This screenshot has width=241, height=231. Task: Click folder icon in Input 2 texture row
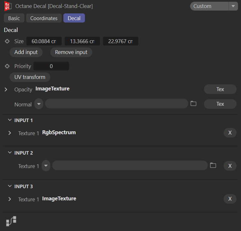tap(213, 166)
